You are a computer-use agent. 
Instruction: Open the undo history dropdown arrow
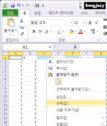pyautogui.click(x=23, y=5)
